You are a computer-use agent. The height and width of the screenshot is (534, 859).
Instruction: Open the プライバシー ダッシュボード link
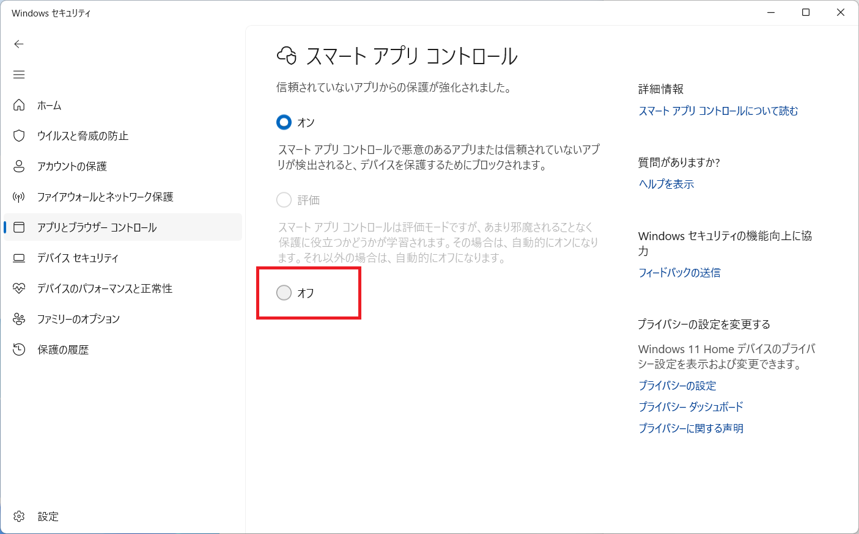(691, 407)
